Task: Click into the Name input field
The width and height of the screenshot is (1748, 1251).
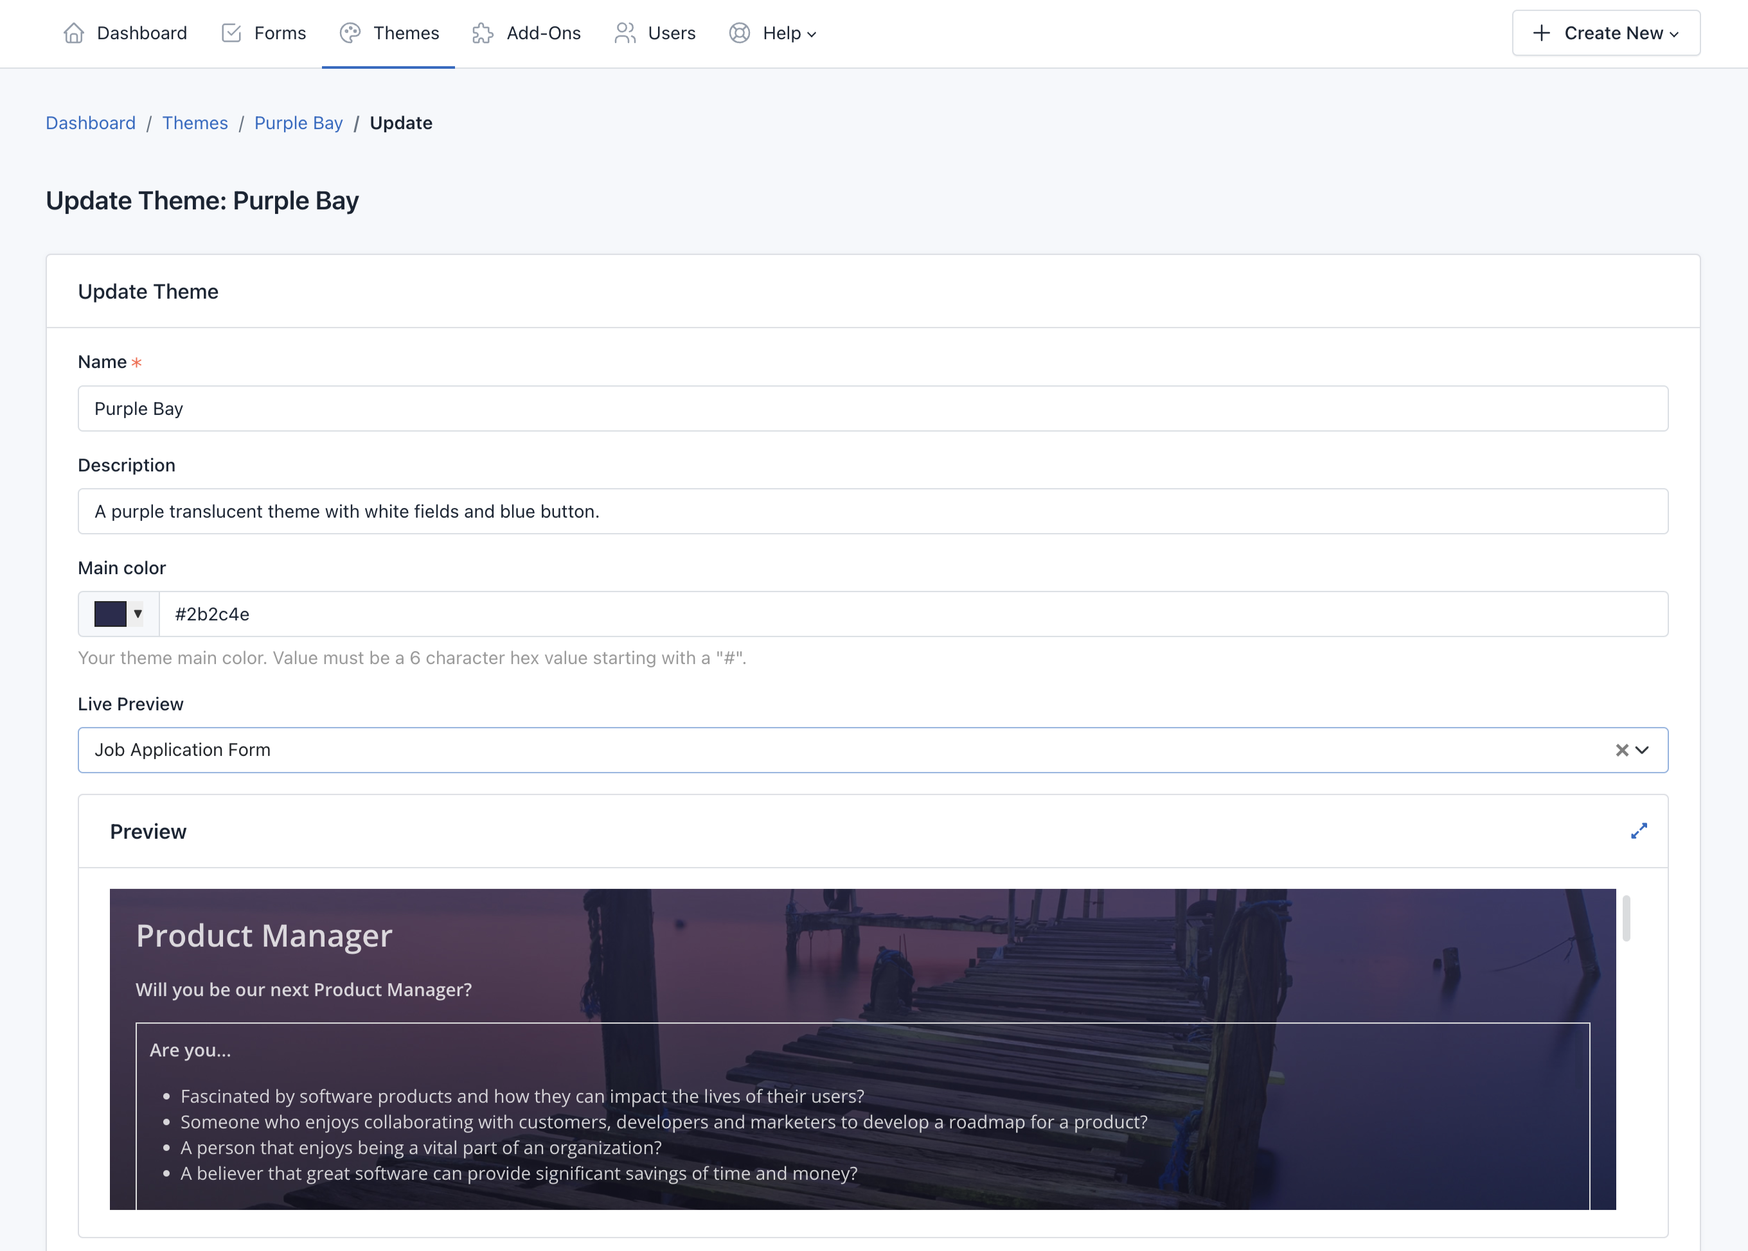Action: point(873,409)
